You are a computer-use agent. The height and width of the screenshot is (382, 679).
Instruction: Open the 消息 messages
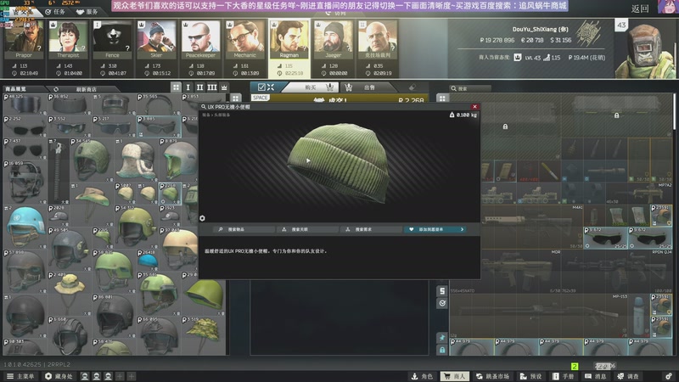pyautogui.click(x=596, y=376)
